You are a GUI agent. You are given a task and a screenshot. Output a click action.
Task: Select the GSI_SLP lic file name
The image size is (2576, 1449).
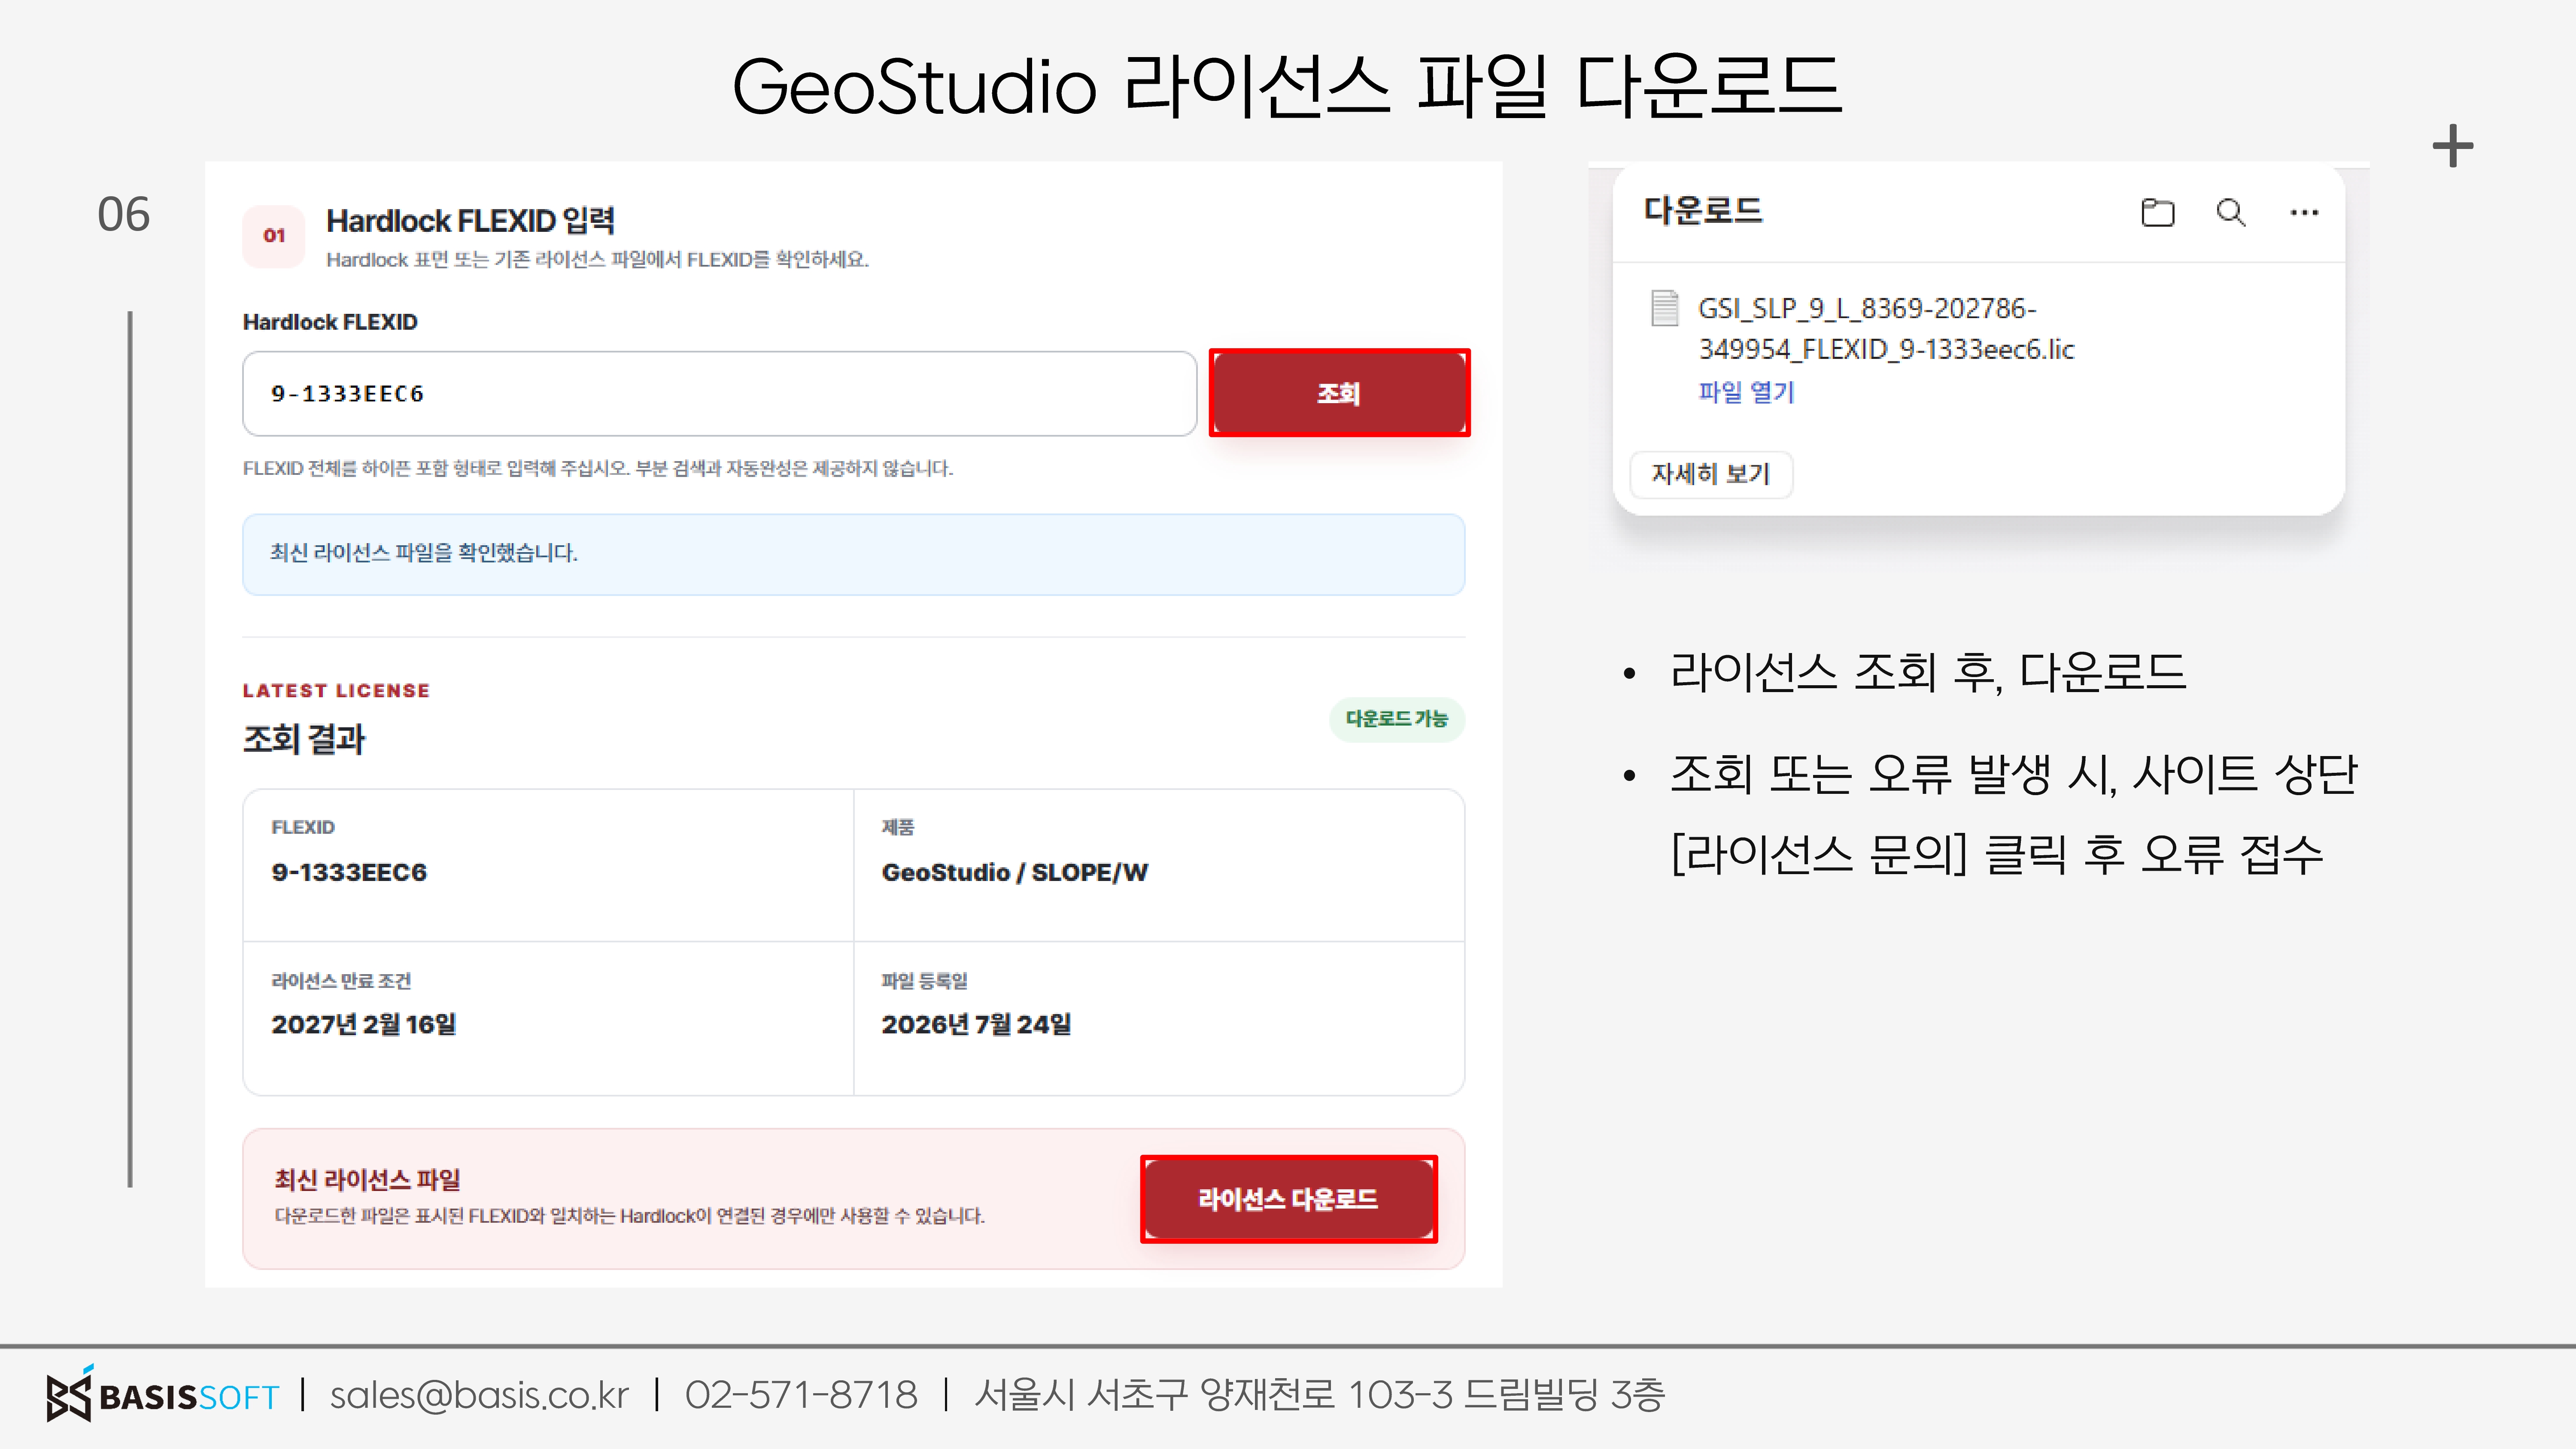(1886, 329)
